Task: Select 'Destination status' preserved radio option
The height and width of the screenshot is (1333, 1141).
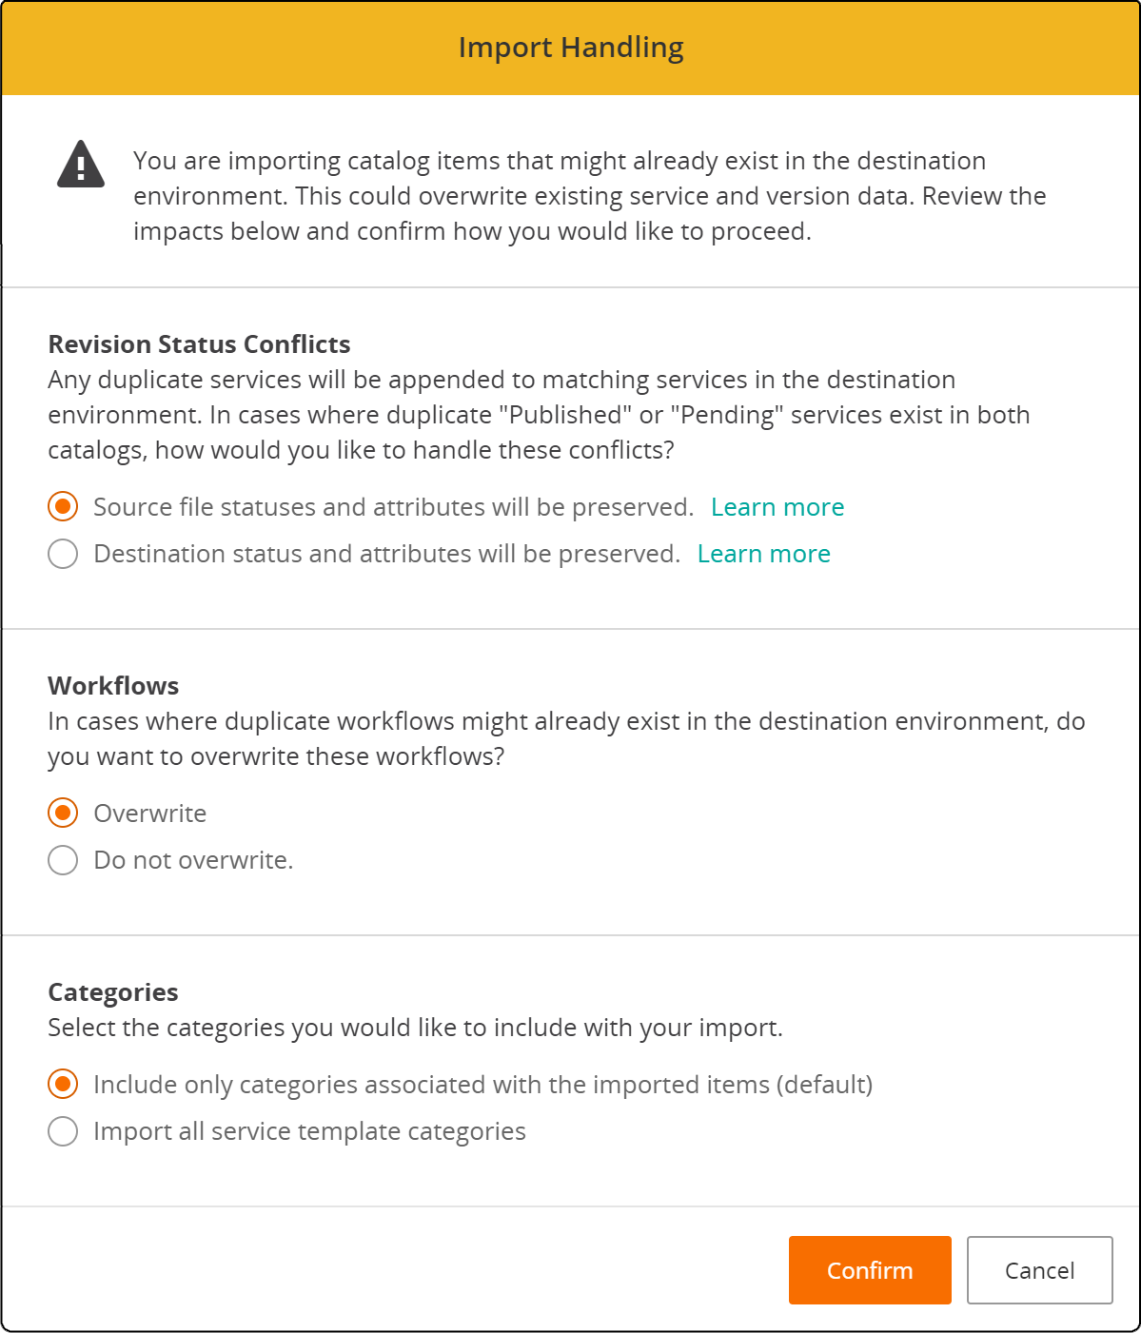Action: coord(63,554)
